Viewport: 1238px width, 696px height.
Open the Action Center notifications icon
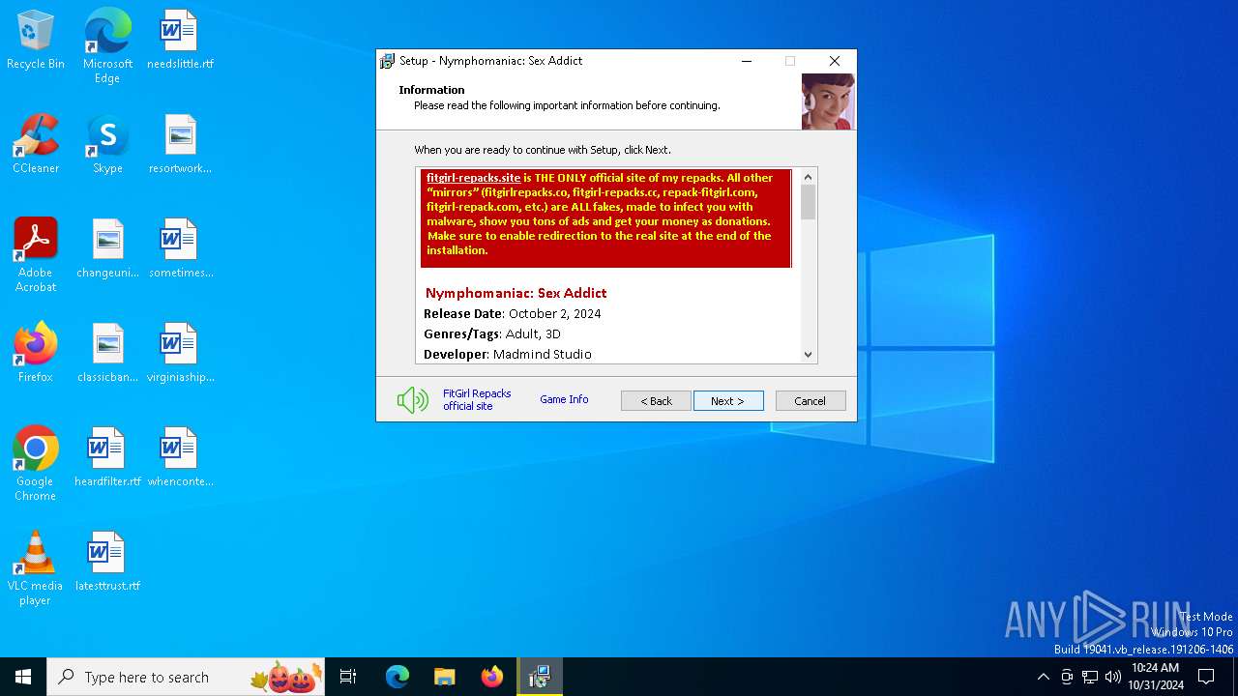click(1206, 677)
